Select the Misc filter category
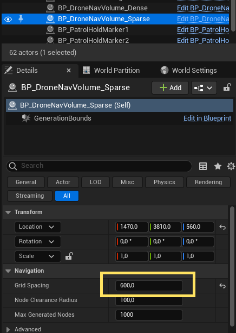 click(127, 182)
